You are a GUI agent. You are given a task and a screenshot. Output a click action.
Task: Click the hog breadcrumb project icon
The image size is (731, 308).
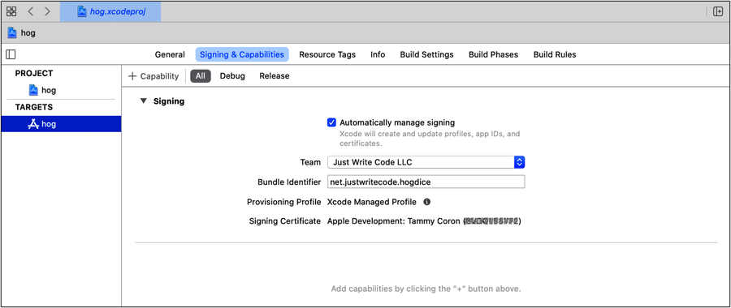(x=12, y=33)
